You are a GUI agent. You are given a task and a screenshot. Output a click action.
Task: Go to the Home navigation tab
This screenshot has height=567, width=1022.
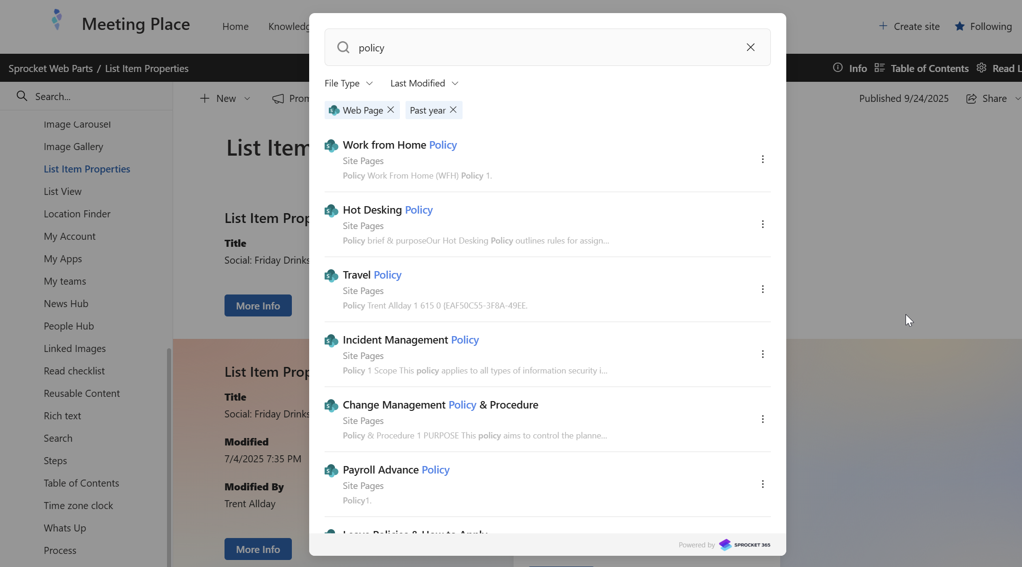click(x=235, y=27)
